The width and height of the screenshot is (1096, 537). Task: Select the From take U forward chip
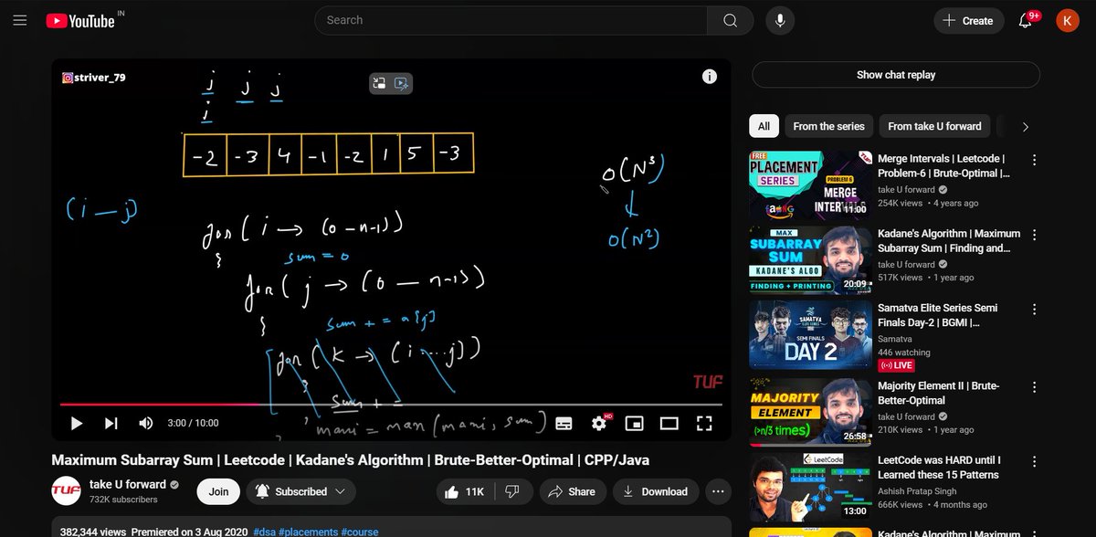point(934,126)
